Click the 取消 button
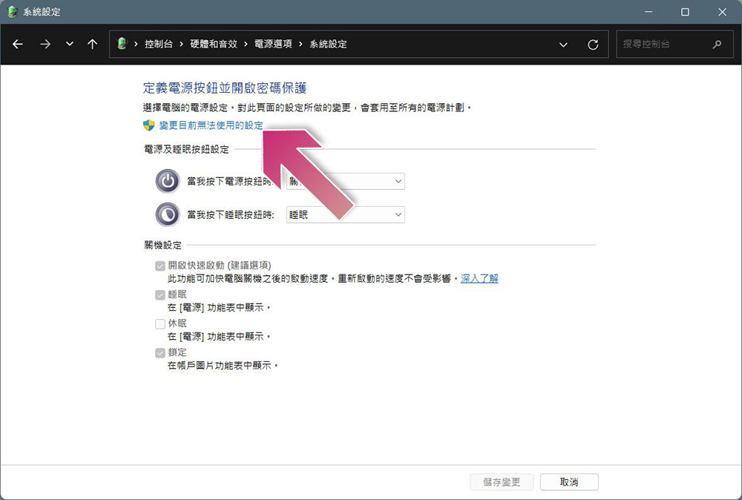Viewport: 742px width, 500px height. (x=569, y=482)
